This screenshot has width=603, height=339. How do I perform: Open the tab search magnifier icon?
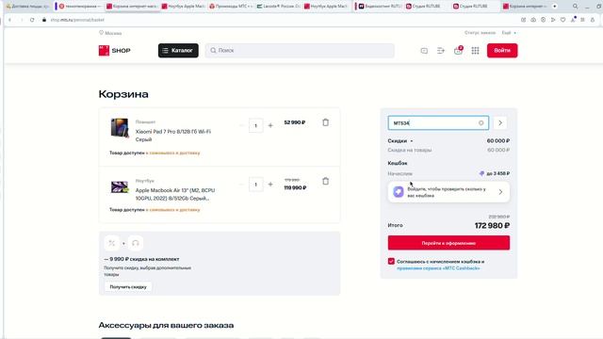(576, 7)
